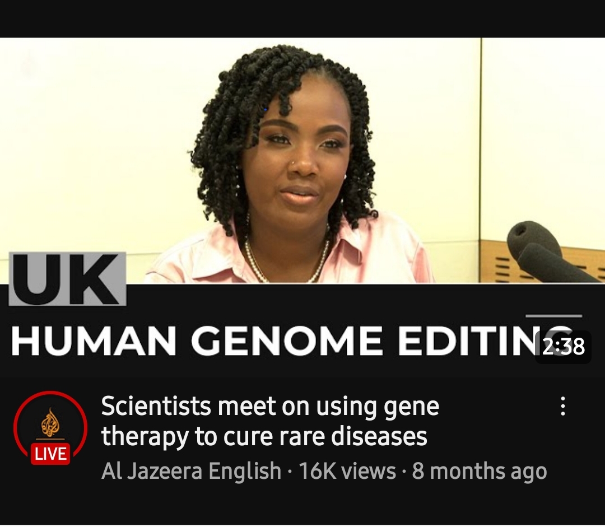Viewport: 605px width, 527px height.
Task: Click the pearl necklace in the thumbnail
Action: [x=287, y=259]
